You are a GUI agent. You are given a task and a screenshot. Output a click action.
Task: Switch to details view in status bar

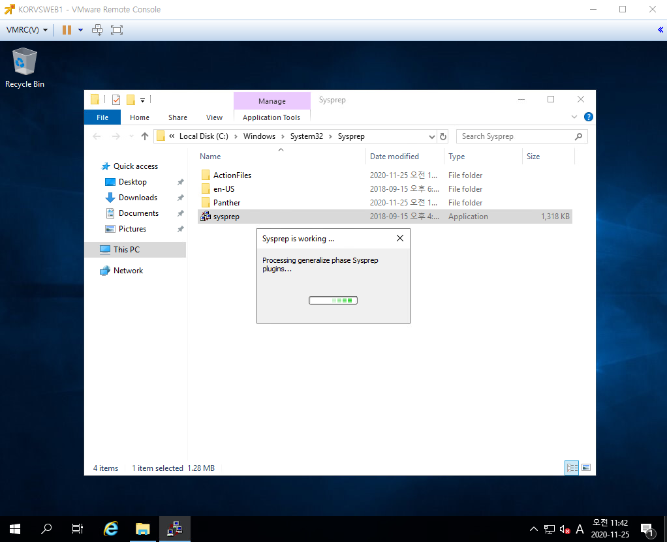(572, 468)
